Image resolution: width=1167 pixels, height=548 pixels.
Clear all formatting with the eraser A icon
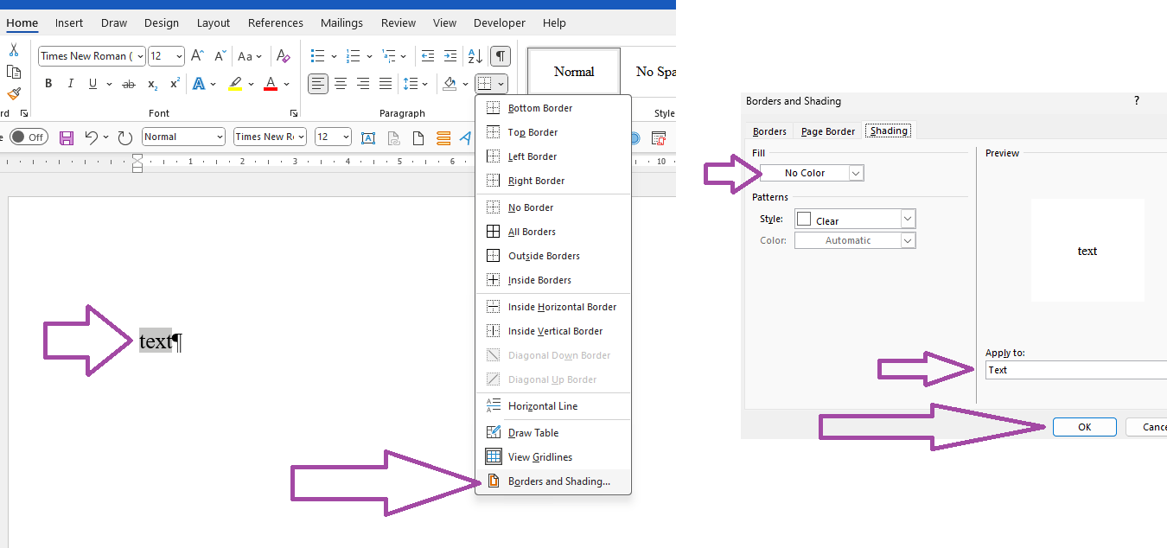coord(284,56)
